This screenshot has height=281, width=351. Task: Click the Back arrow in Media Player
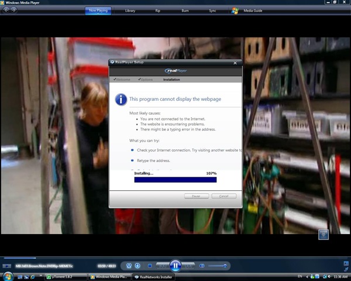pos(6,10)
